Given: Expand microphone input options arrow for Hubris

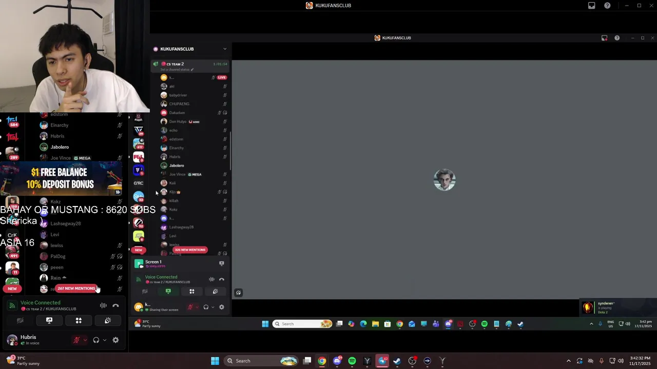Looking at the screenshot, I should [x=85, y=340].
